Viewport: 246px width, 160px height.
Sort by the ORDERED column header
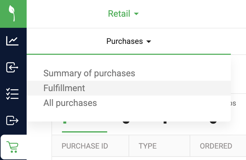(216, 146)
